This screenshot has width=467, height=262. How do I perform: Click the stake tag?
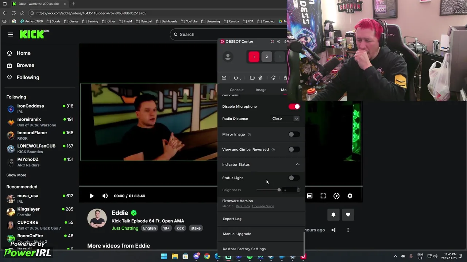click(x=196, y=228)
